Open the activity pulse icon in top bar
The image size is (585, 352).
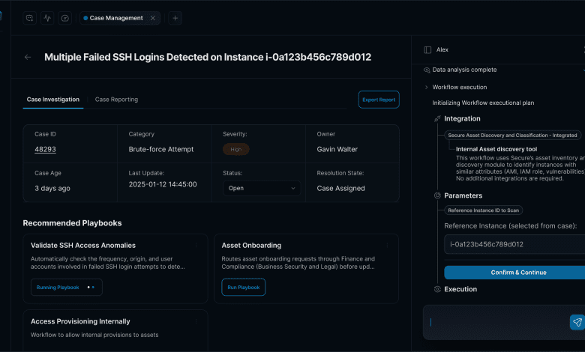pos(47,18)
